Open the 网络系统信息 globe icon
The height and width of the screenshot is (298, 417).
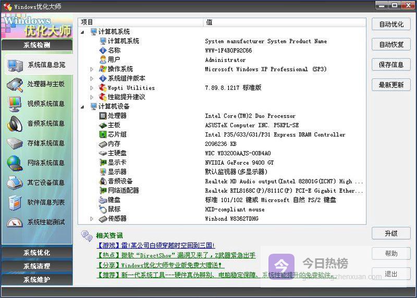15,163
